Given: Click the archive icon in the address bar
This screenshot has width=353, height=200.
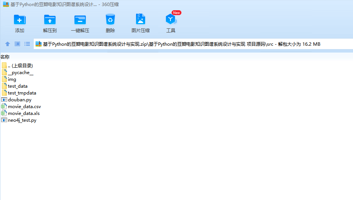Looking at the screenshot, I should click(x=39, y=44).
